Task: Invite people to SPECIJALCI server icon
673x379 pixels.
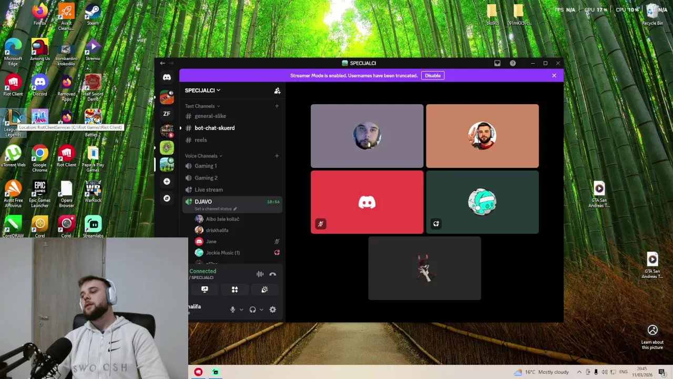Action: pos(277,91)
